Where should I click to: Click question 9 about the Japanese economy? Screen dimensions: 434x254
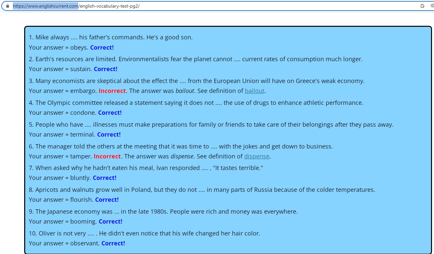(163, 212)
